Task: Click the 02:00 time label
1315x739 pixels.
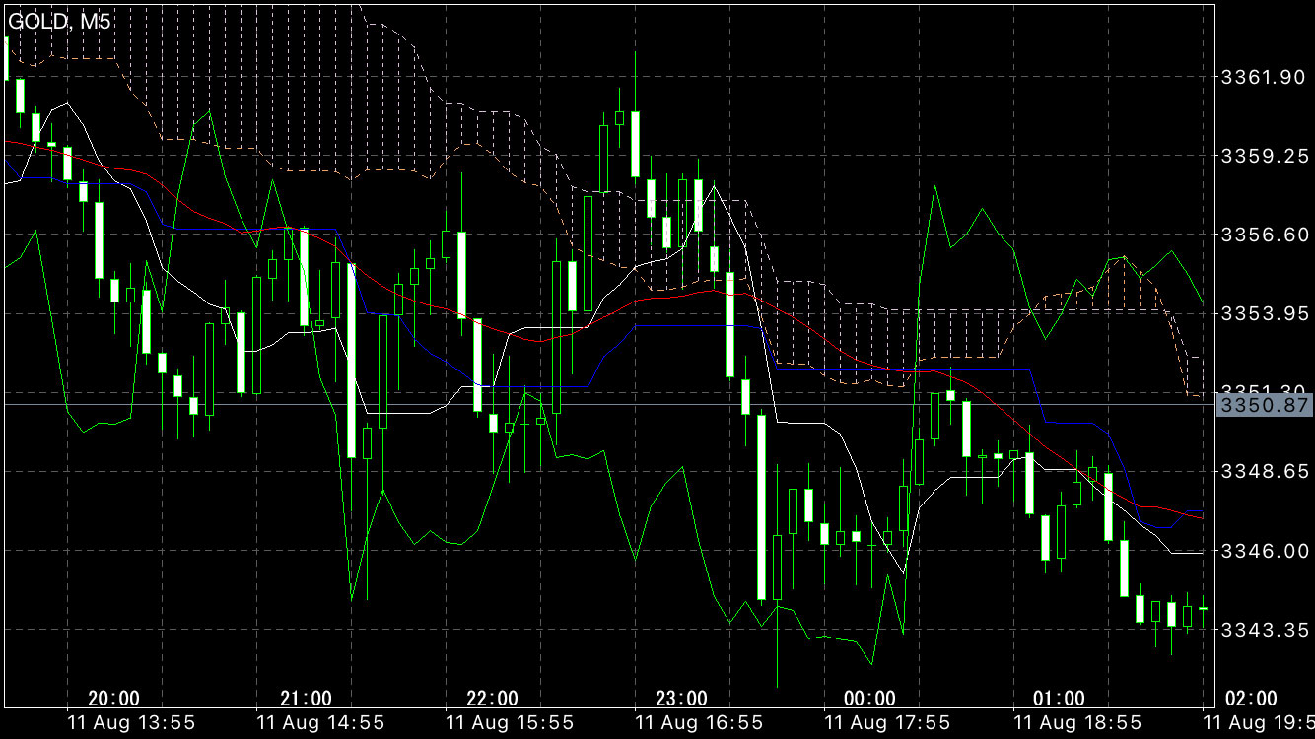Action: click(x=1251, y=699)
